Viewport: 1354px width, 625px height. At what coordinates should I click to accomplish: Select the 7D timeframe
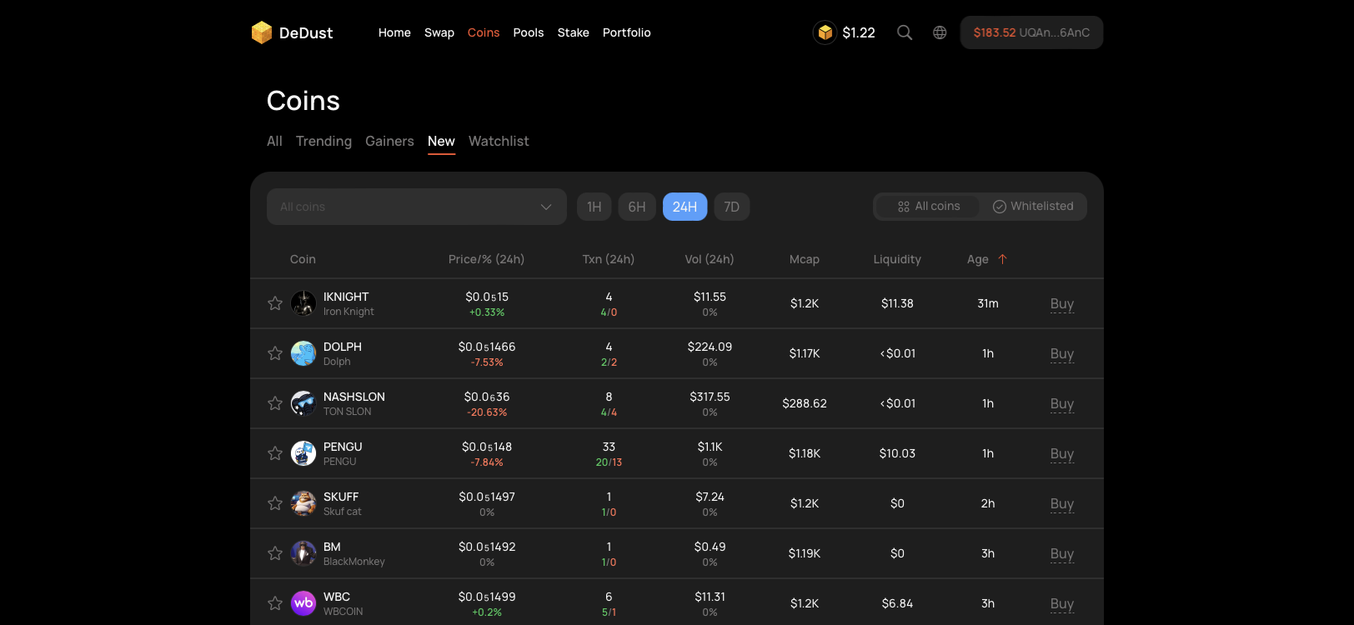[x=732, y=207]
